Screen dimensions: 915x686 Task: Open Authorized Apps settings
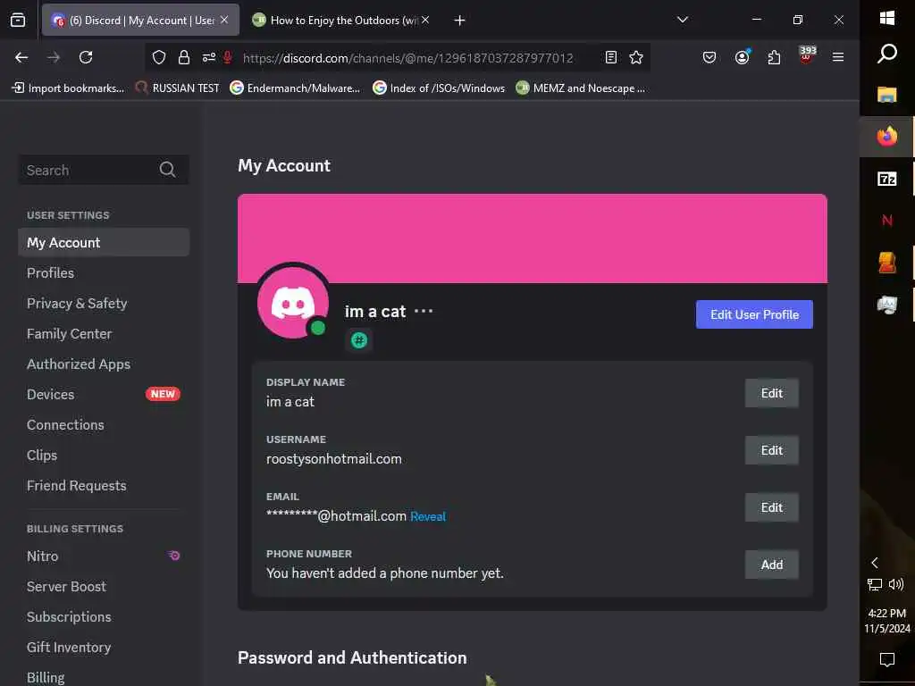point(104,364)
